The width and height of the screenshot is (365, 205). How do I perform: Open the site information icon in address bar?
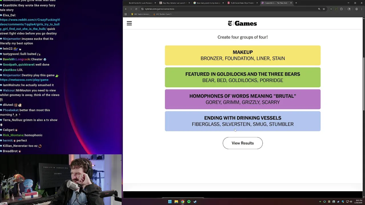(142, 9)
